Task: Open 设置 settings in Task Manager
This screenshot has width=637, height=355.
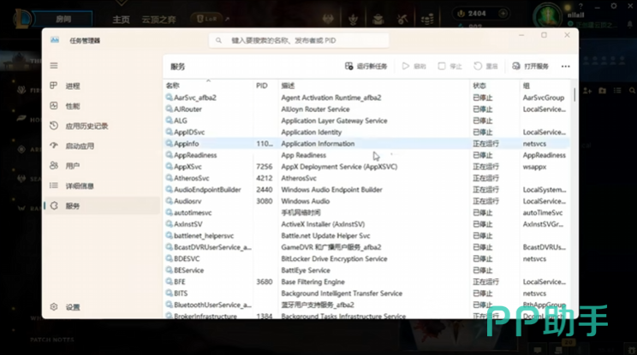Action: tap(72, 307)
